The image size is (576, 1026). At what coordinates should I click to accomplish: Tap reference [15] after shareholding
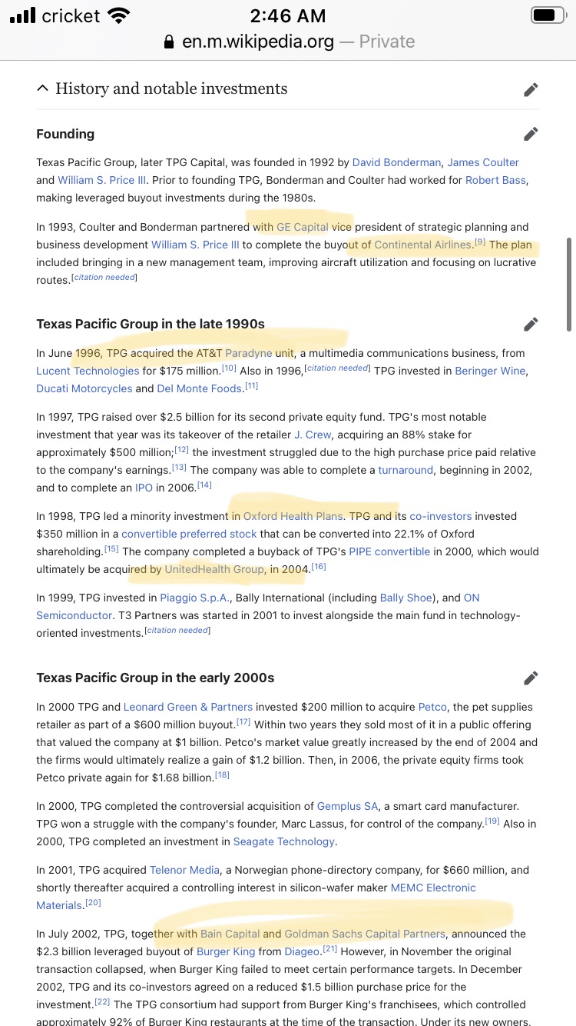[x=111, y=549]
